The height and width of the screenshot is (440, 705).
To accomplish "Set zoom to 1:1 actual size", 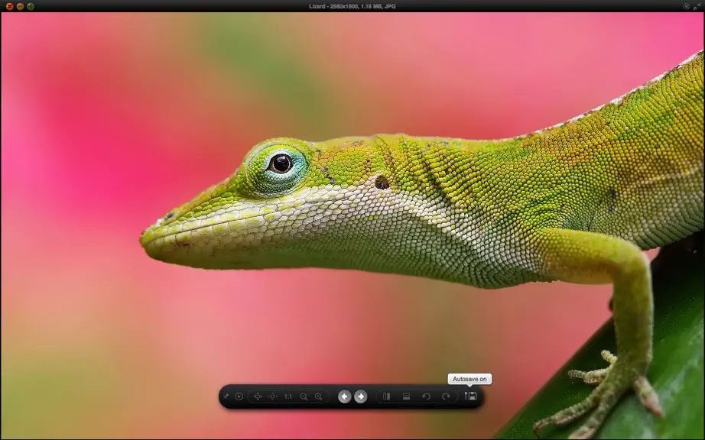I will pyautogui.click(x=288, y=396).
